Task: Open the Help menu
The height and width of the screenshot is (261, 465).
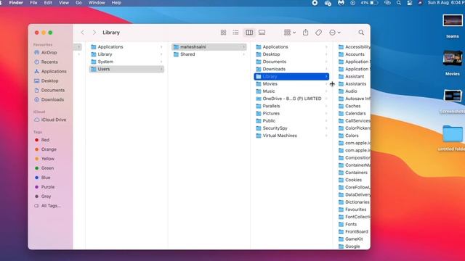Action: pos(116,3)
